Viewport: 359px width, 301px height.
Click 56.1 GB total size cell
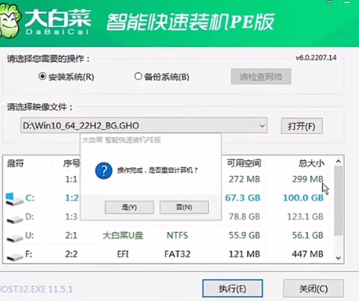[307, 235]
